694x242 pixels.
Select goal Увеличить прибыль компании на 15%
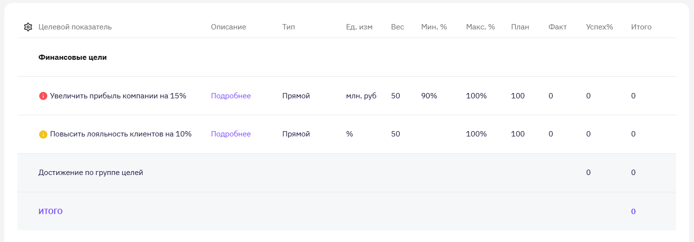[x=118, y=96]
